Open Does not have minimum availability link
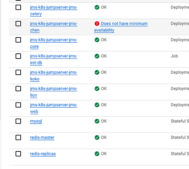 point(121,27)
